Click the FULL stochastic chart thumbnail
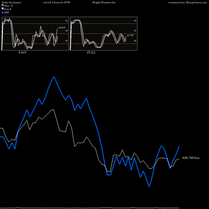 click(x=104, y=33)
